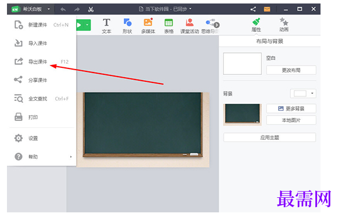Open the 背景 color dropdown

coord(303,93)
